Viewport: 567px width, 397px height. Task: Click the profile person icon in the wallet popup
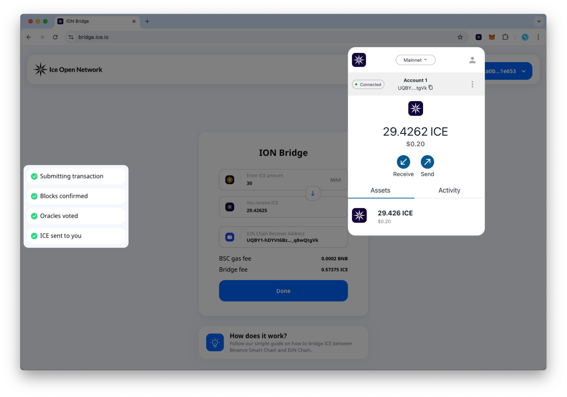click(472, 60)
